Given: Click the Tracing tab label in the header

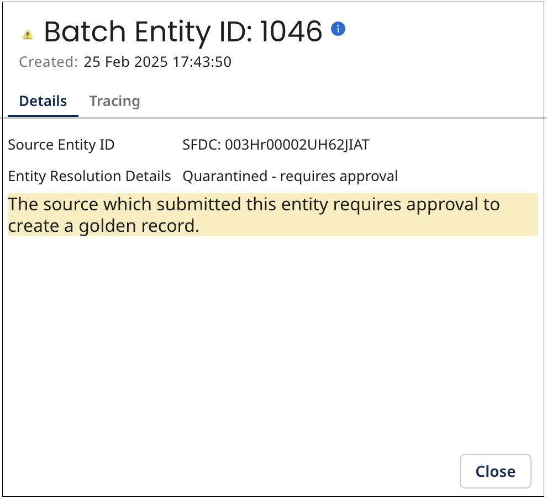Looking at the screenshot, I should point(114,100).
